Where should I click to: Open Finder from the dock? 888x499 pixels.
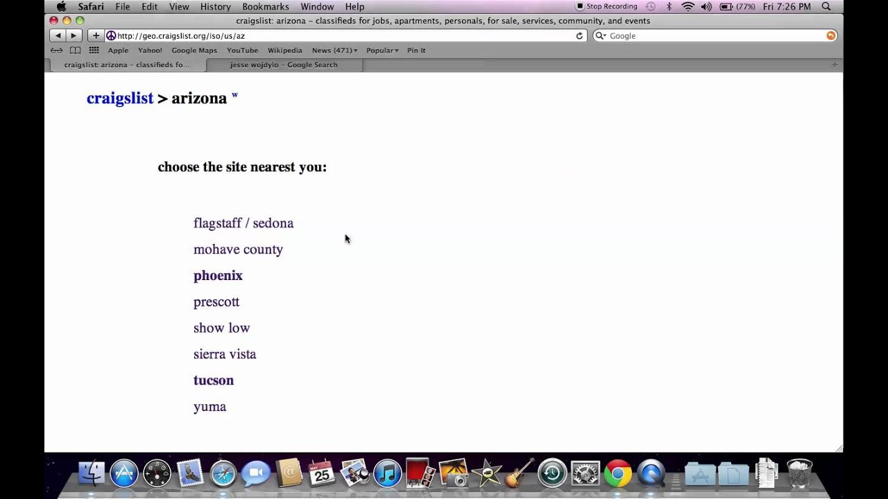tap(91, 473)
